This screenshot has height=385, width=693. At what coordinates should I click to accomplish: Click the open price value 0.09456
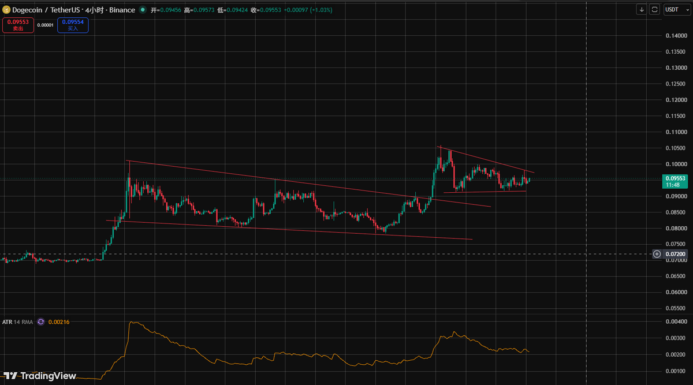click(170, 10)
